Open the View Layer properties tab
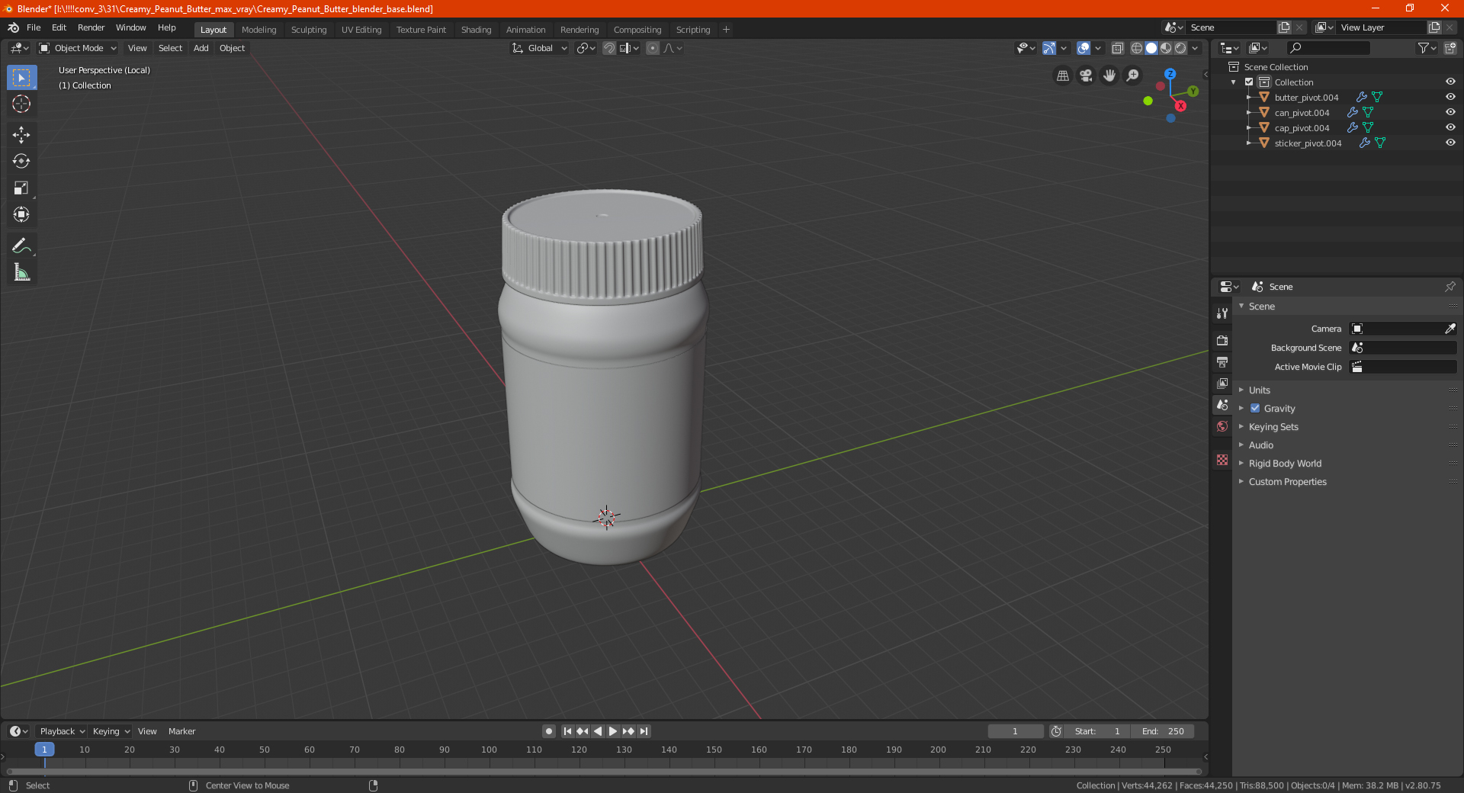 [x=1222, y=384]
